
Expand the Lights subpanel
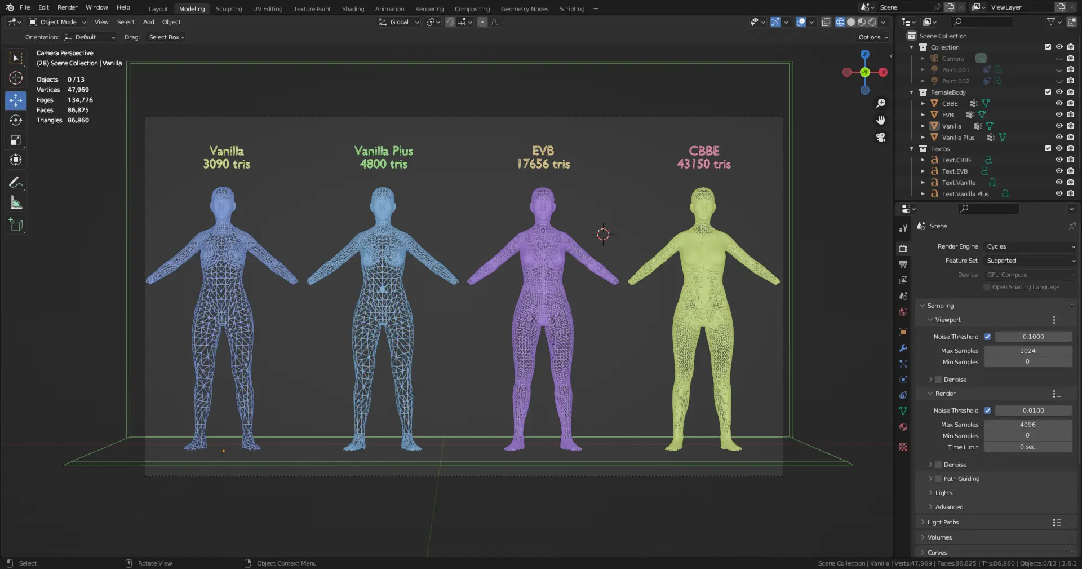tap(944, 493)
